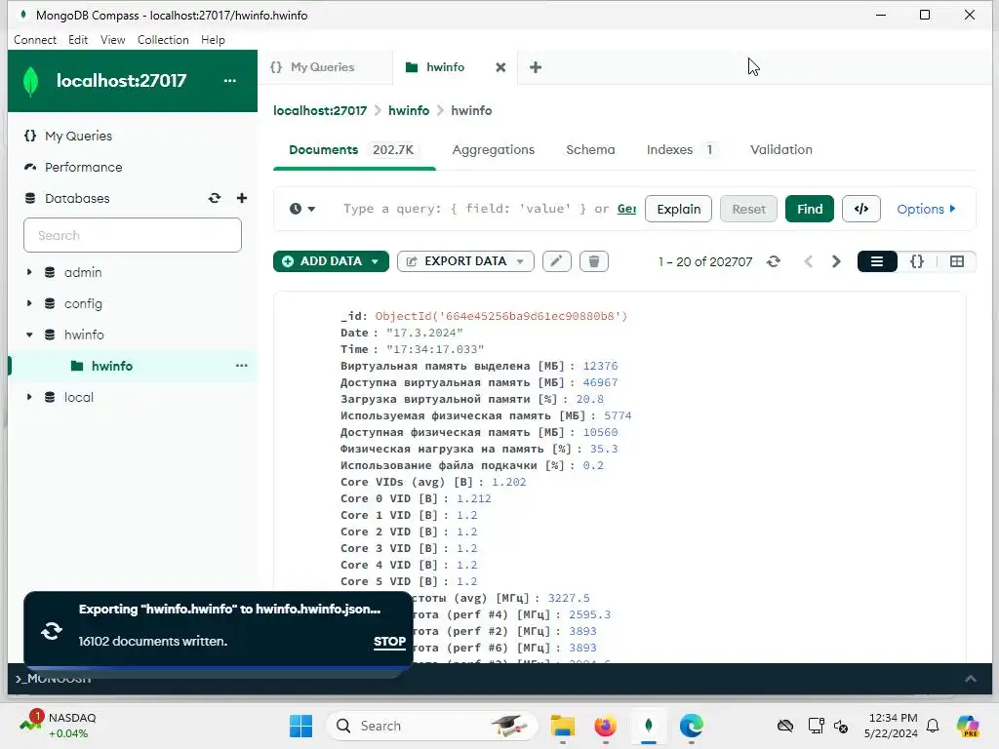
Task: Open query history clock dropdown
Action: point(302,209)
